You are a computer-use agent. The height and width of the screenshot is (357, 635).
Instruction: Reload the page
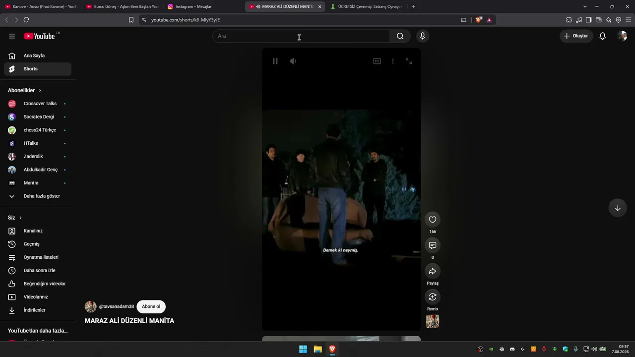click(26, 20)
